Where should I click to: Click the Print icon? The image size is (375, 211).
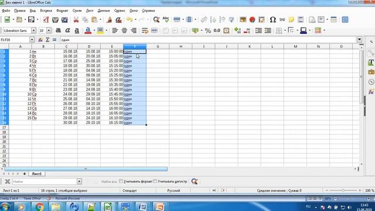(x=55, y=19)
